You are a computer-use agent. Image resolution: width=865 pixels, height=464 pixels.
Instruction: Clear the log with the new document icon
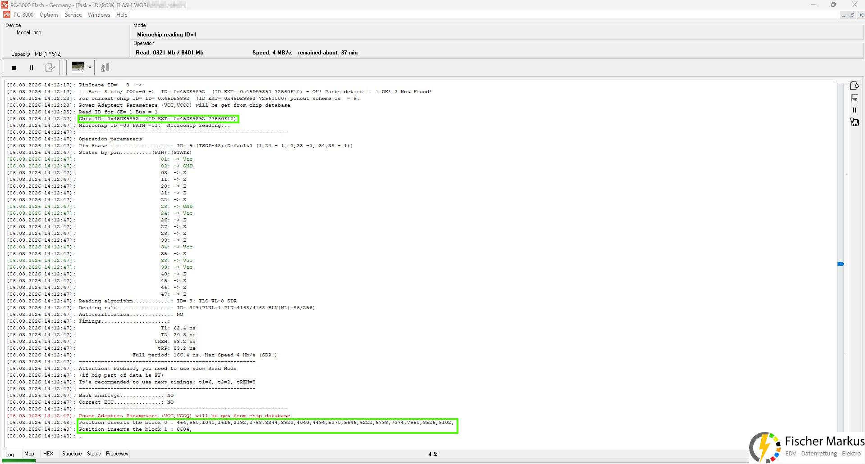click(x=854, y=86)
